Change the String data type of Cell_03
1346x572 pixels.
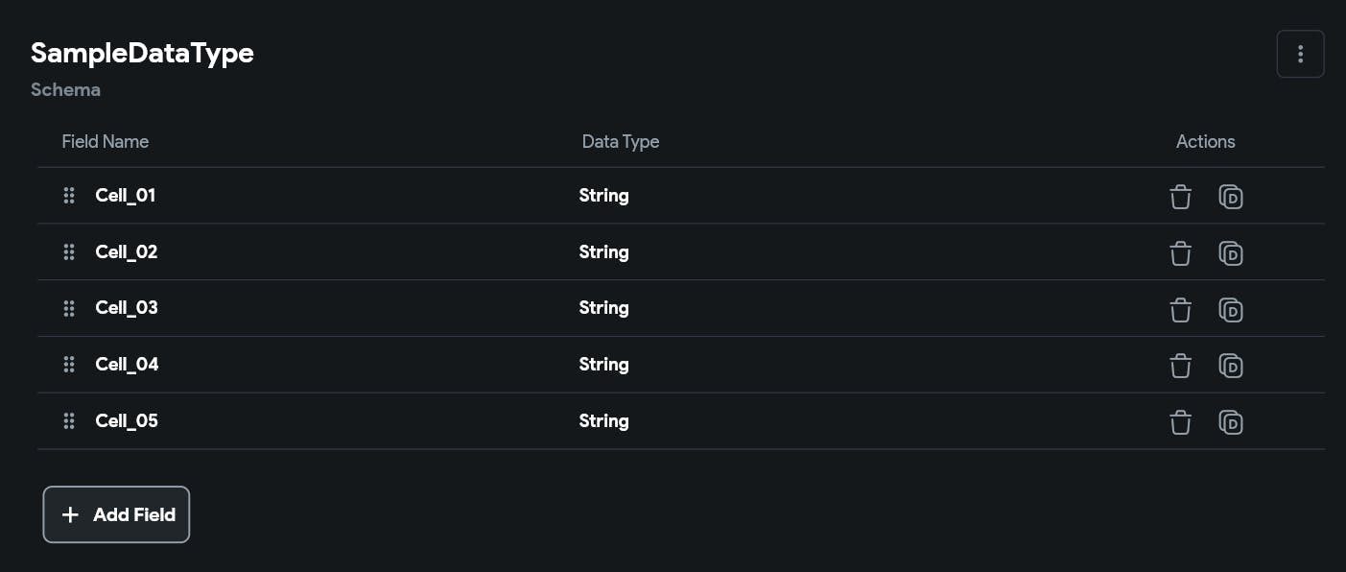click(x=603, y=308)
